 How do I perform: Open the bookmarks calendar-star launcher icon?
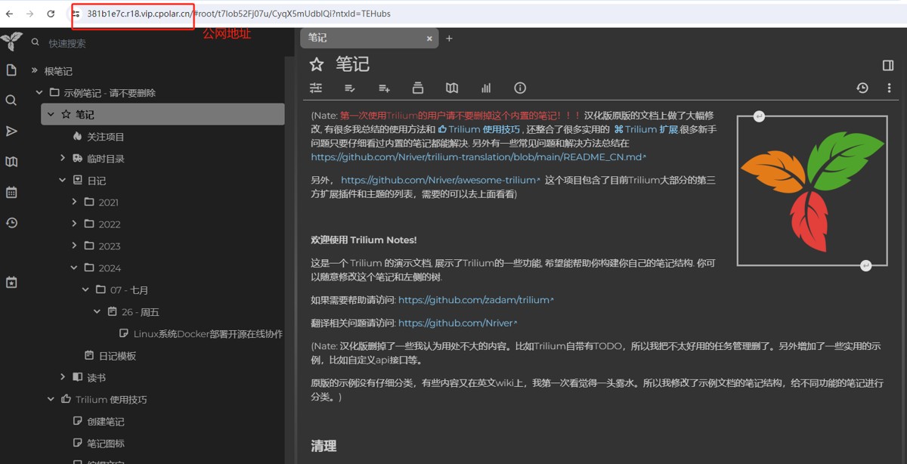pyautogui.click(x=11, y=282)
